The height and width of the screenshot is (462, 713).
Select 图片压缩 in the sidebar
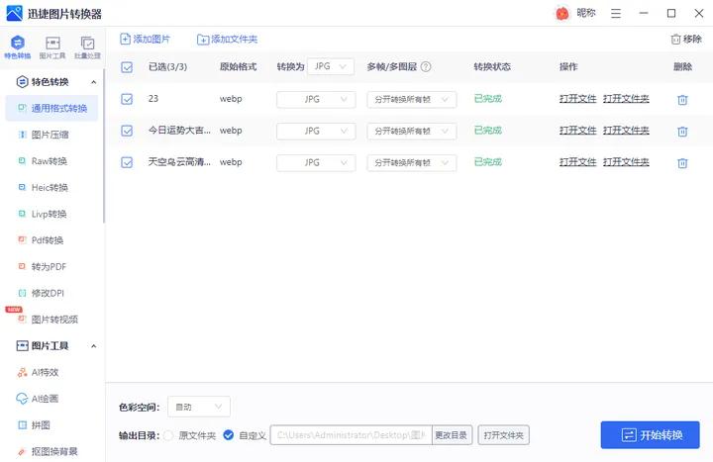pos(50,135)
